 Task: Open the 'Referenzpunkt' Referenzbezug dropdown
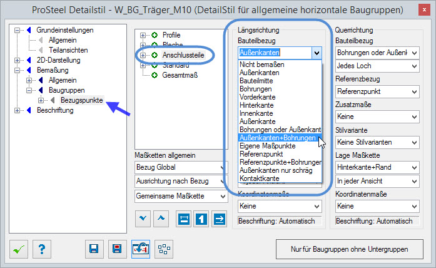click(x=377, y=91)
